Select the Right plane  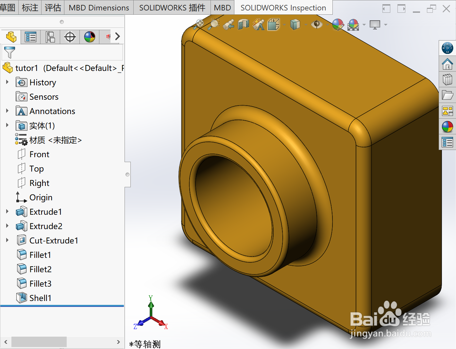click(x=39, y=183)
